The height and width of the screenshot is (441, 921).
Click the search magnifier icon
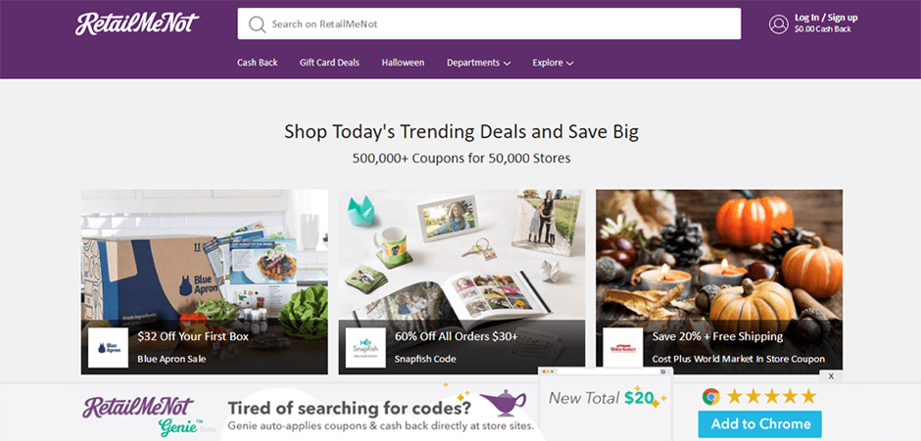click(x=258, y=24)
